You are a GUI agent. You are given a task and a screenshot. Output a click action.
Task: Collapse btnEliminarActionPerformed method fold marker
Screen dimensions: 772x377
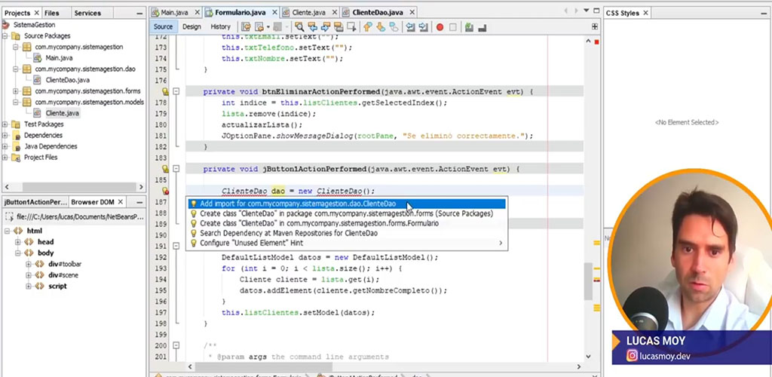(x=176, y=91)
